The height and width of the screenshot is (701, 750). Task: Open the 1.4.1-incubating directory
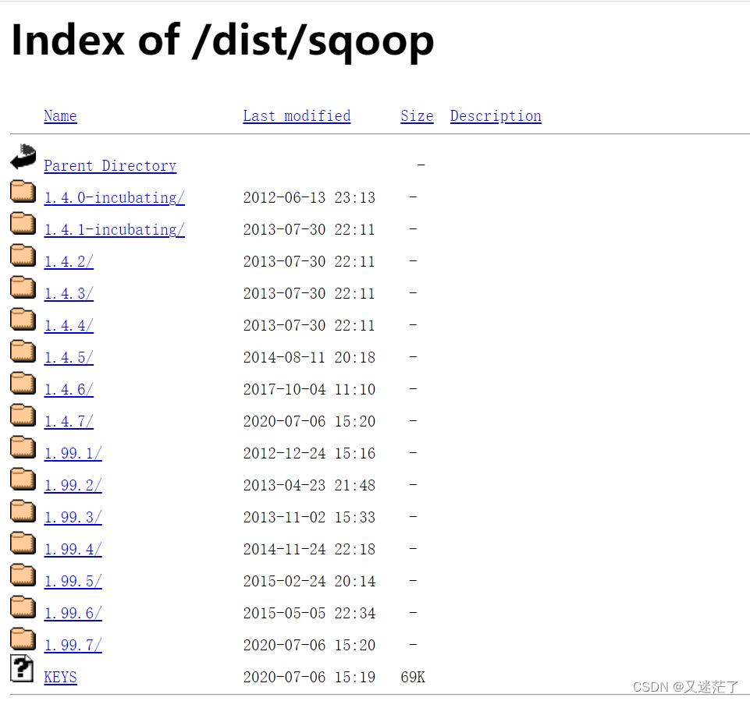tap(114, 229)
